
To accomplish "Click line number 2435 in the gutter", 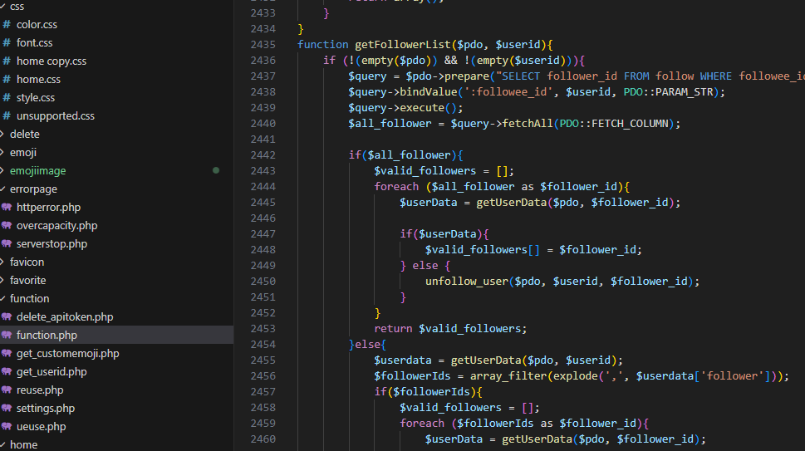I will (x=263, y=44).
